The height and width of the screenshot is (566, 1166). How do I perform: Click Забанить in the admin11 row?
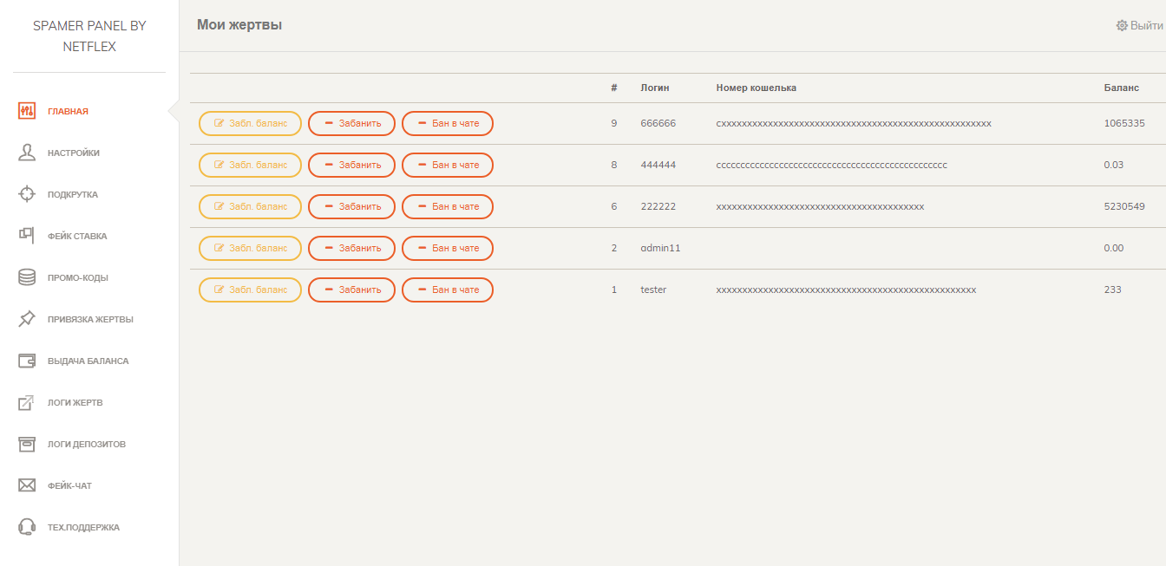coord(351,248)
